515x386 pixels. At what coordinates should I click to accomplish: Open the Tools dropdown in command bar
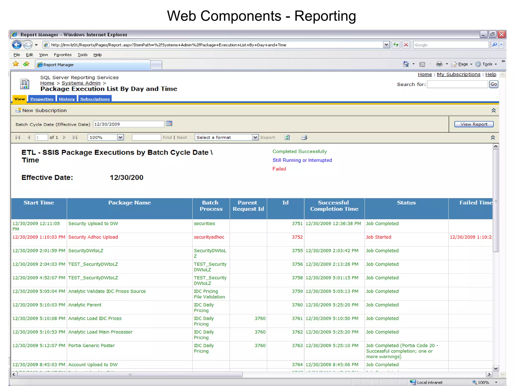click(x=486, y=64)
